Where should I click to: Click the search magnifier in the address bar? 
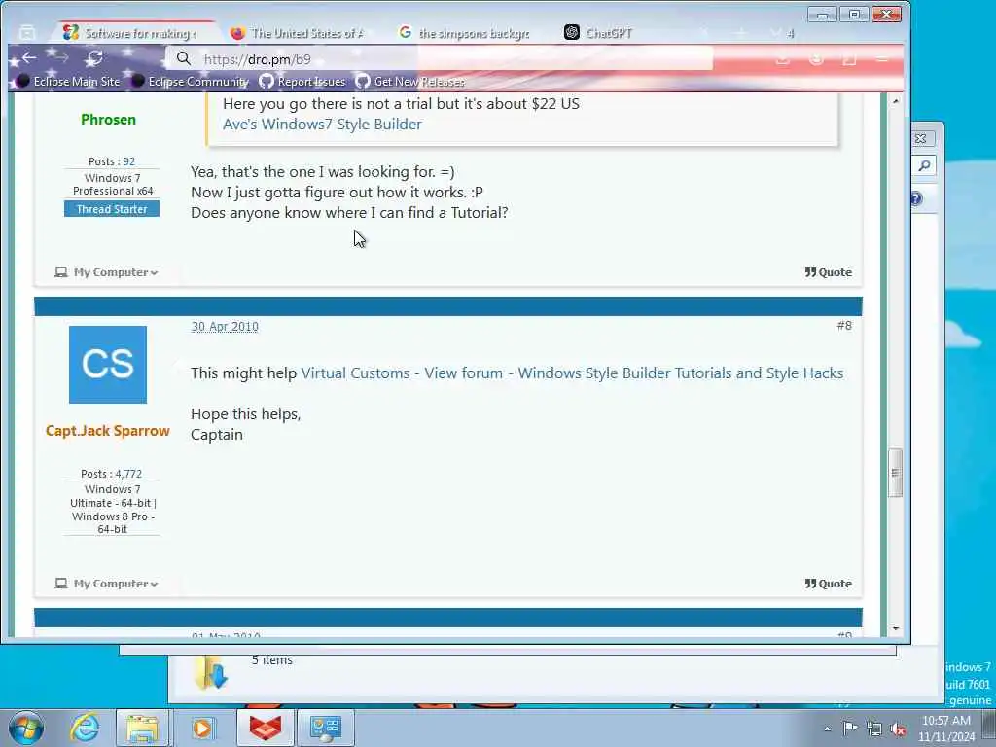(x=184, y=58)
